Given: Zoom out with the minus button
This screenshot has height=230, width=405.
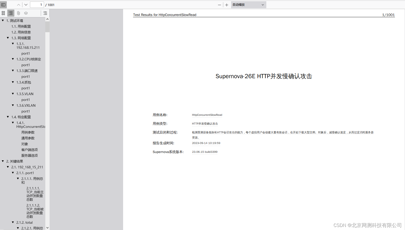Looking at the screenshot, I should [219, 5].
